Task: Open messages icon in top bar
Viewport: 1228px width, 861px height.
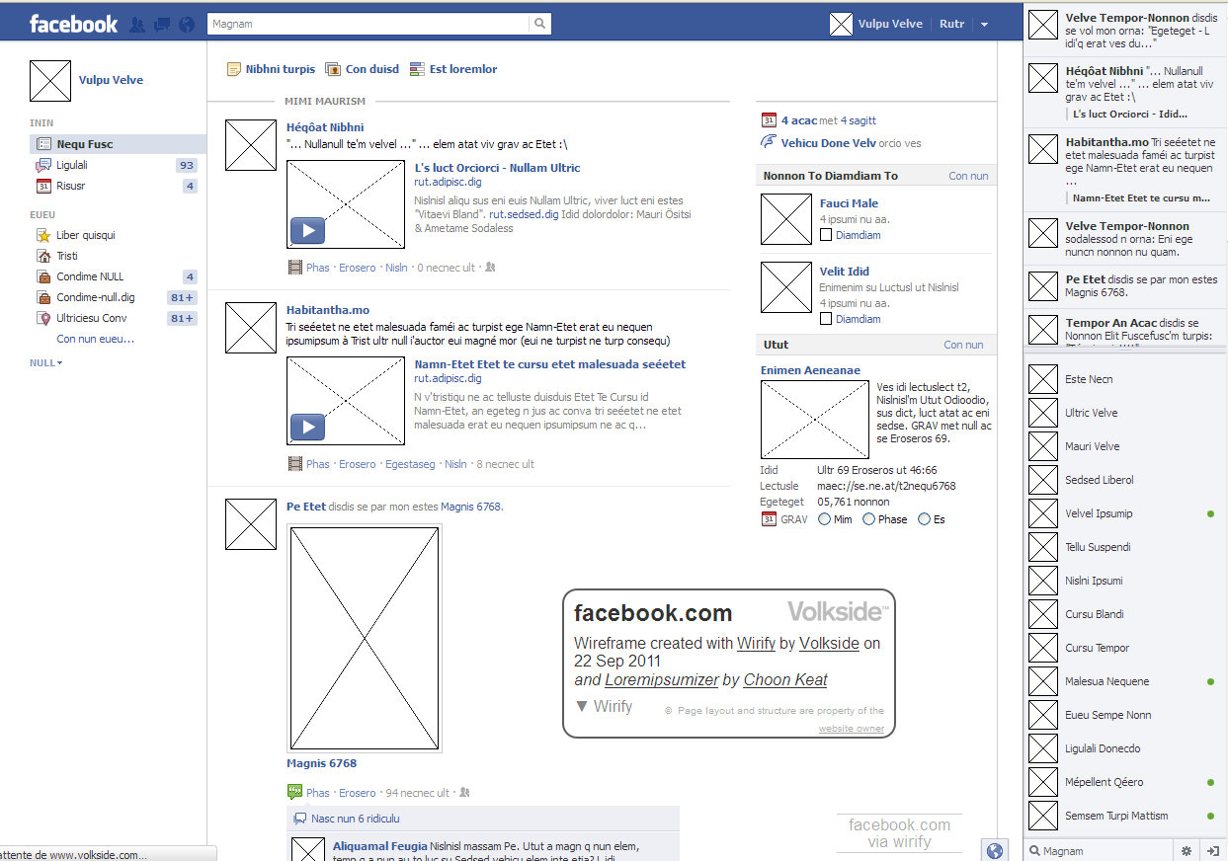Action: tap(162, 25)
